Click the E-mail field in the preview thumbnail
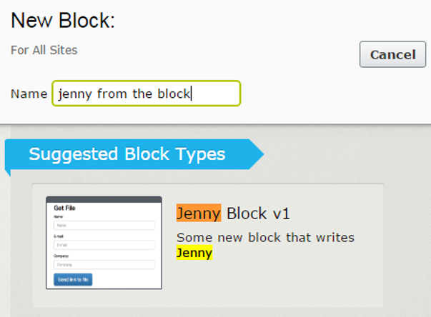Viewport: 431px width, 317px height. tap(104, 245)
